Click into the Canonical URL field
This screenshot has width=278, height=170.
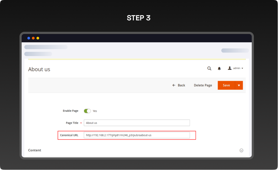(x=137, y=135)
